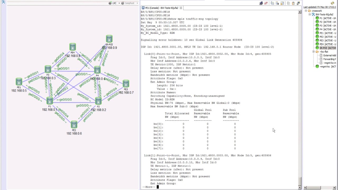Click the 192.168.0.9 label under SR-PCE
338x190 pixels.
(x=109, y=48)
